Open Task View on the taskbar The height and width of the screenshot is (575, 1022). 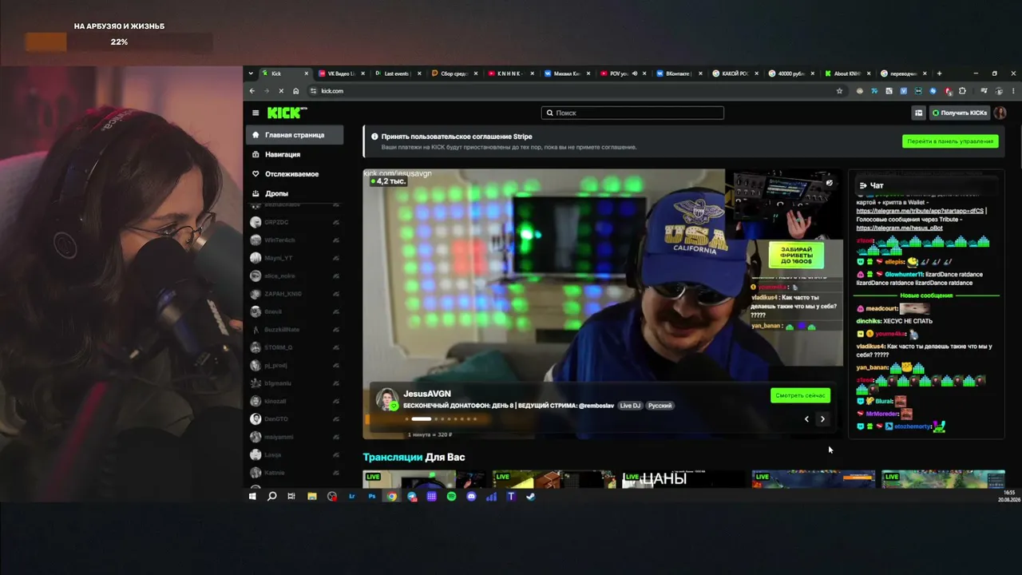tap(291, 497)
